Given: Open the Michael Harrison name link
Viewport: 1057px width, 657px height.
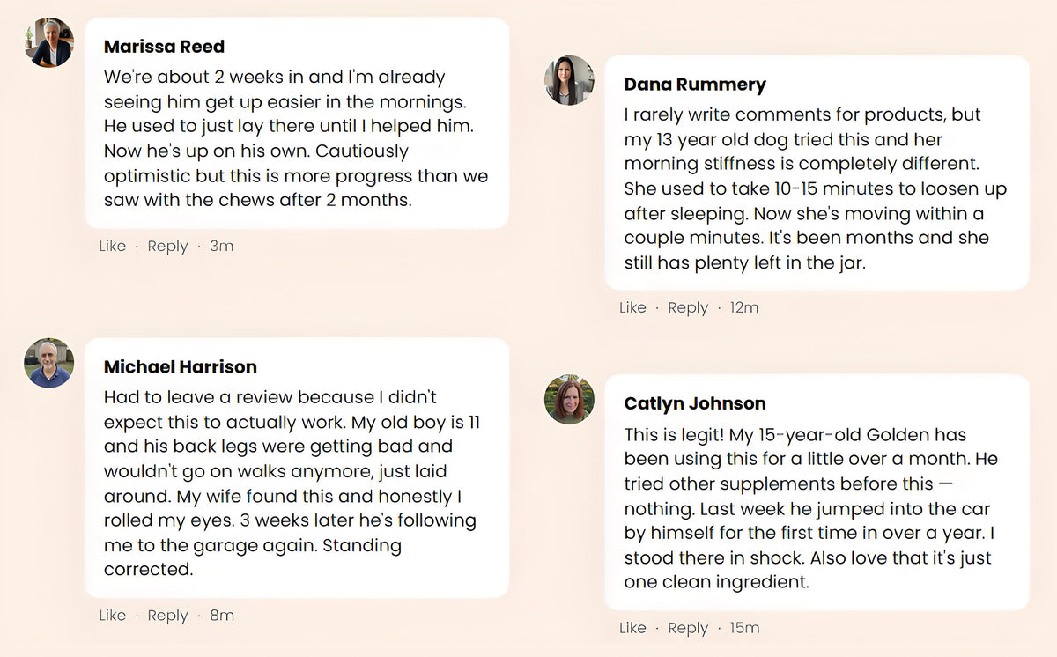Looking at the screenshot, I should [181, 366].
